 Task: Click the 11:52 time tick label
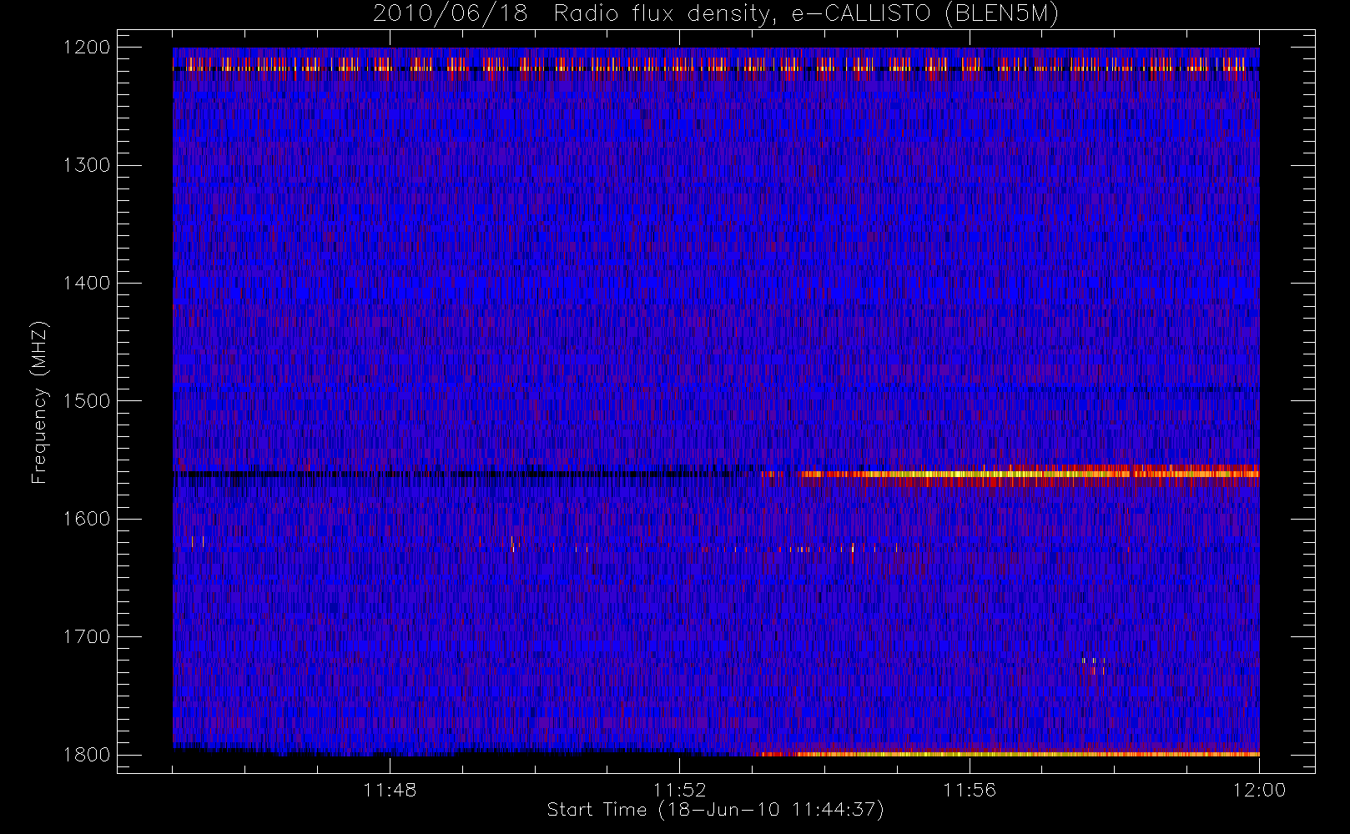point(679,790)
